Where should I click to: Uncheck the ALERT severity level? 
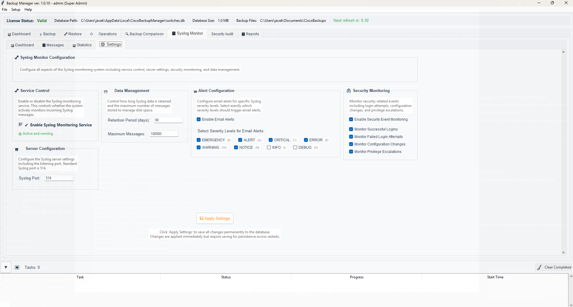pos(240,140)
